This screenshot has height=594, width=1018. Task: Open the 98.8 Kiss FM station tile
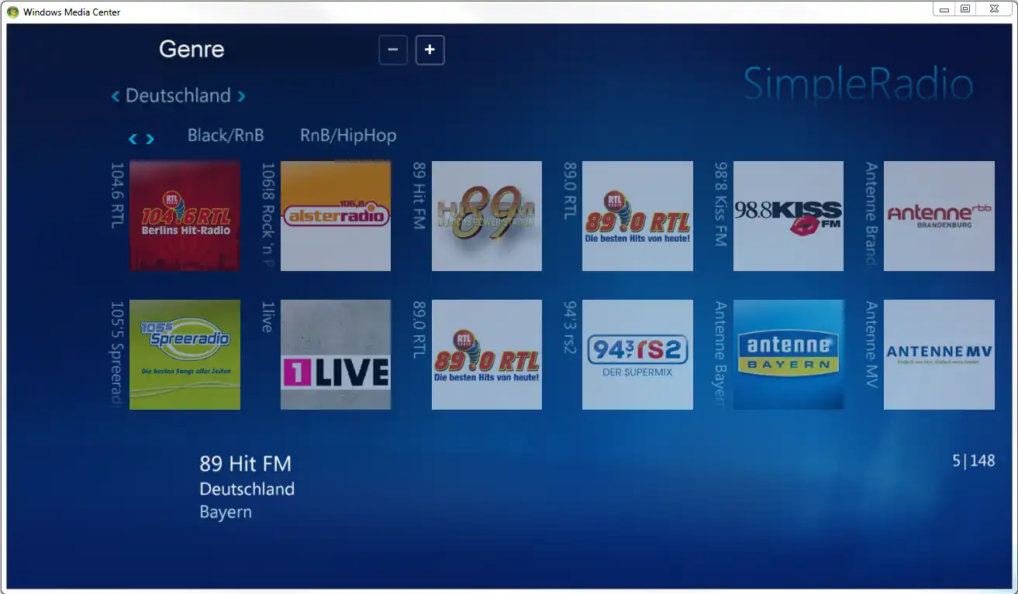click(789, 216)
